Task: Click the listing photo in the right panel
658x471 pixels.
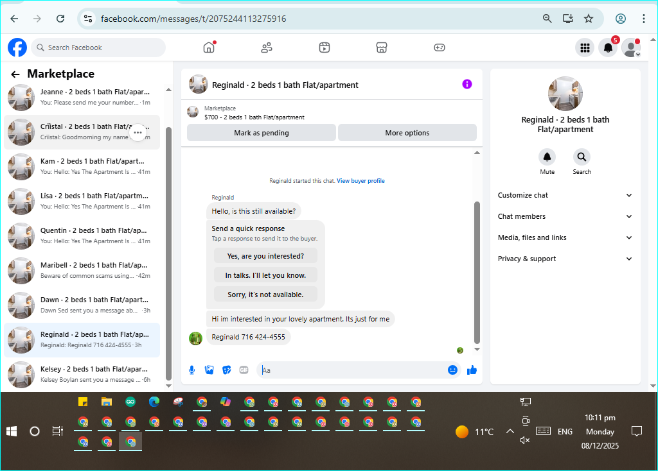Action: [565, 94]
